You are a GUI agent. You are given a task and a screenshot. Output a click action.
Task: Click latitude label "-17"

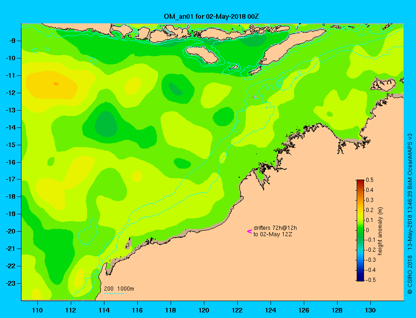[x=11, y=179]
